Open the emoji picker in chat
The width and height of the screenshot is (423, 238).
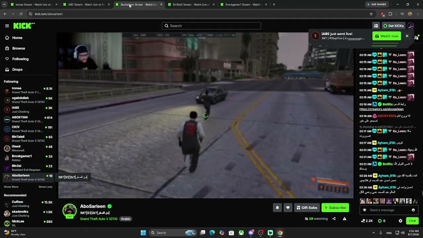pos(413,210)
